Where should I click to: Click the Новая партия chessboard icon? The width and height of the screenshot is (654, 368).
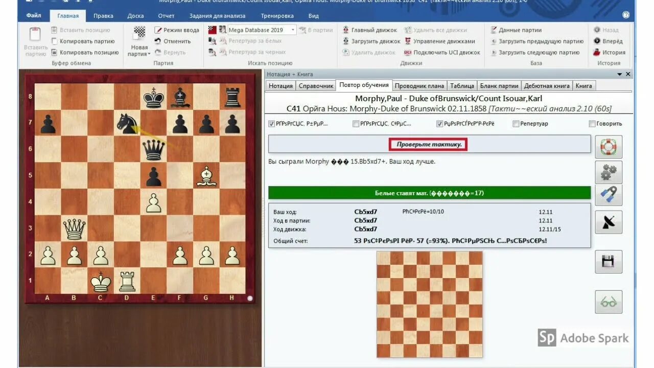(139, 33)
